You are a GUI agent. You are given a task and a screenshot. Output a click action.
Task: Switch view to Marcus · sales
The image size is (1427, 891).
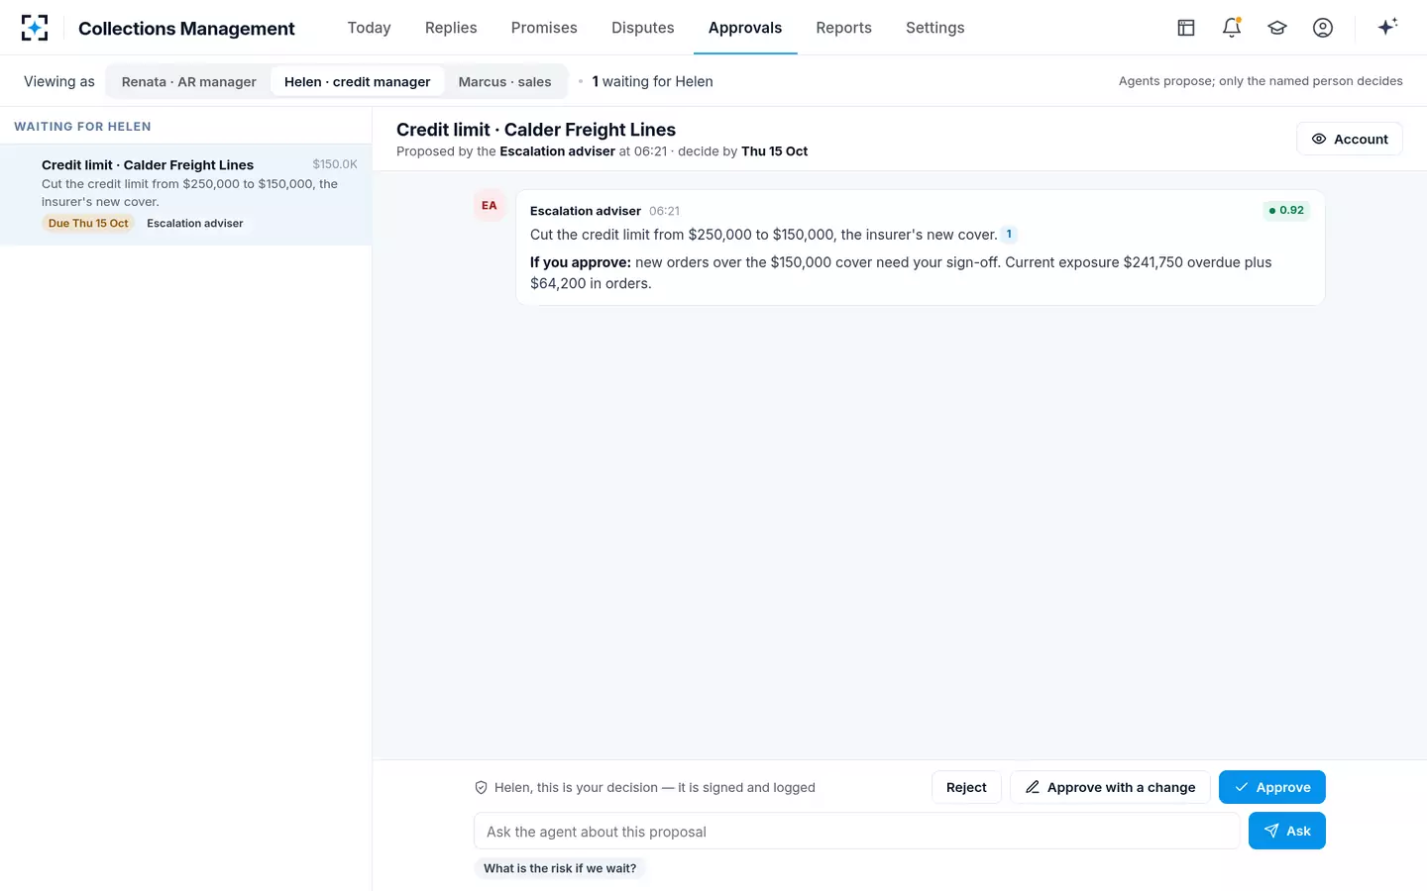(504, 81)
